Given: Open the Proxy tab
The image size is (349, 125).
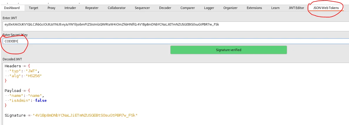Looking at the screenshot, I should 51,8.
